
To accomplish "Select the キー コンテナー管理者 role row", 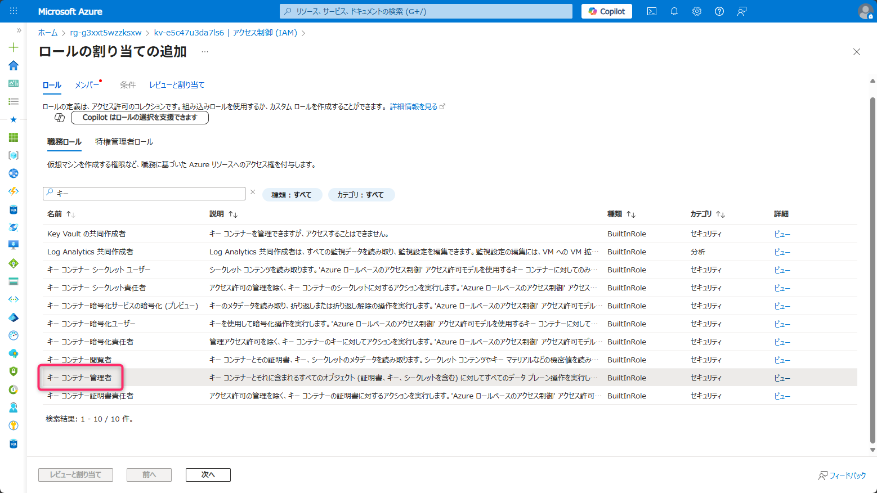I will (80, 378).
